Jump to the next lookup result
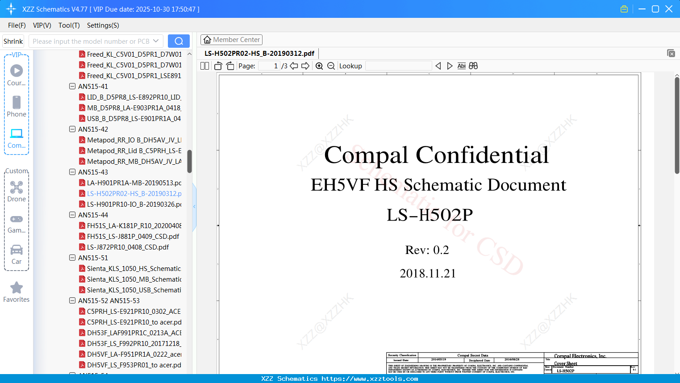This screenshot has height=383, width=680. [x=450, y=66]
